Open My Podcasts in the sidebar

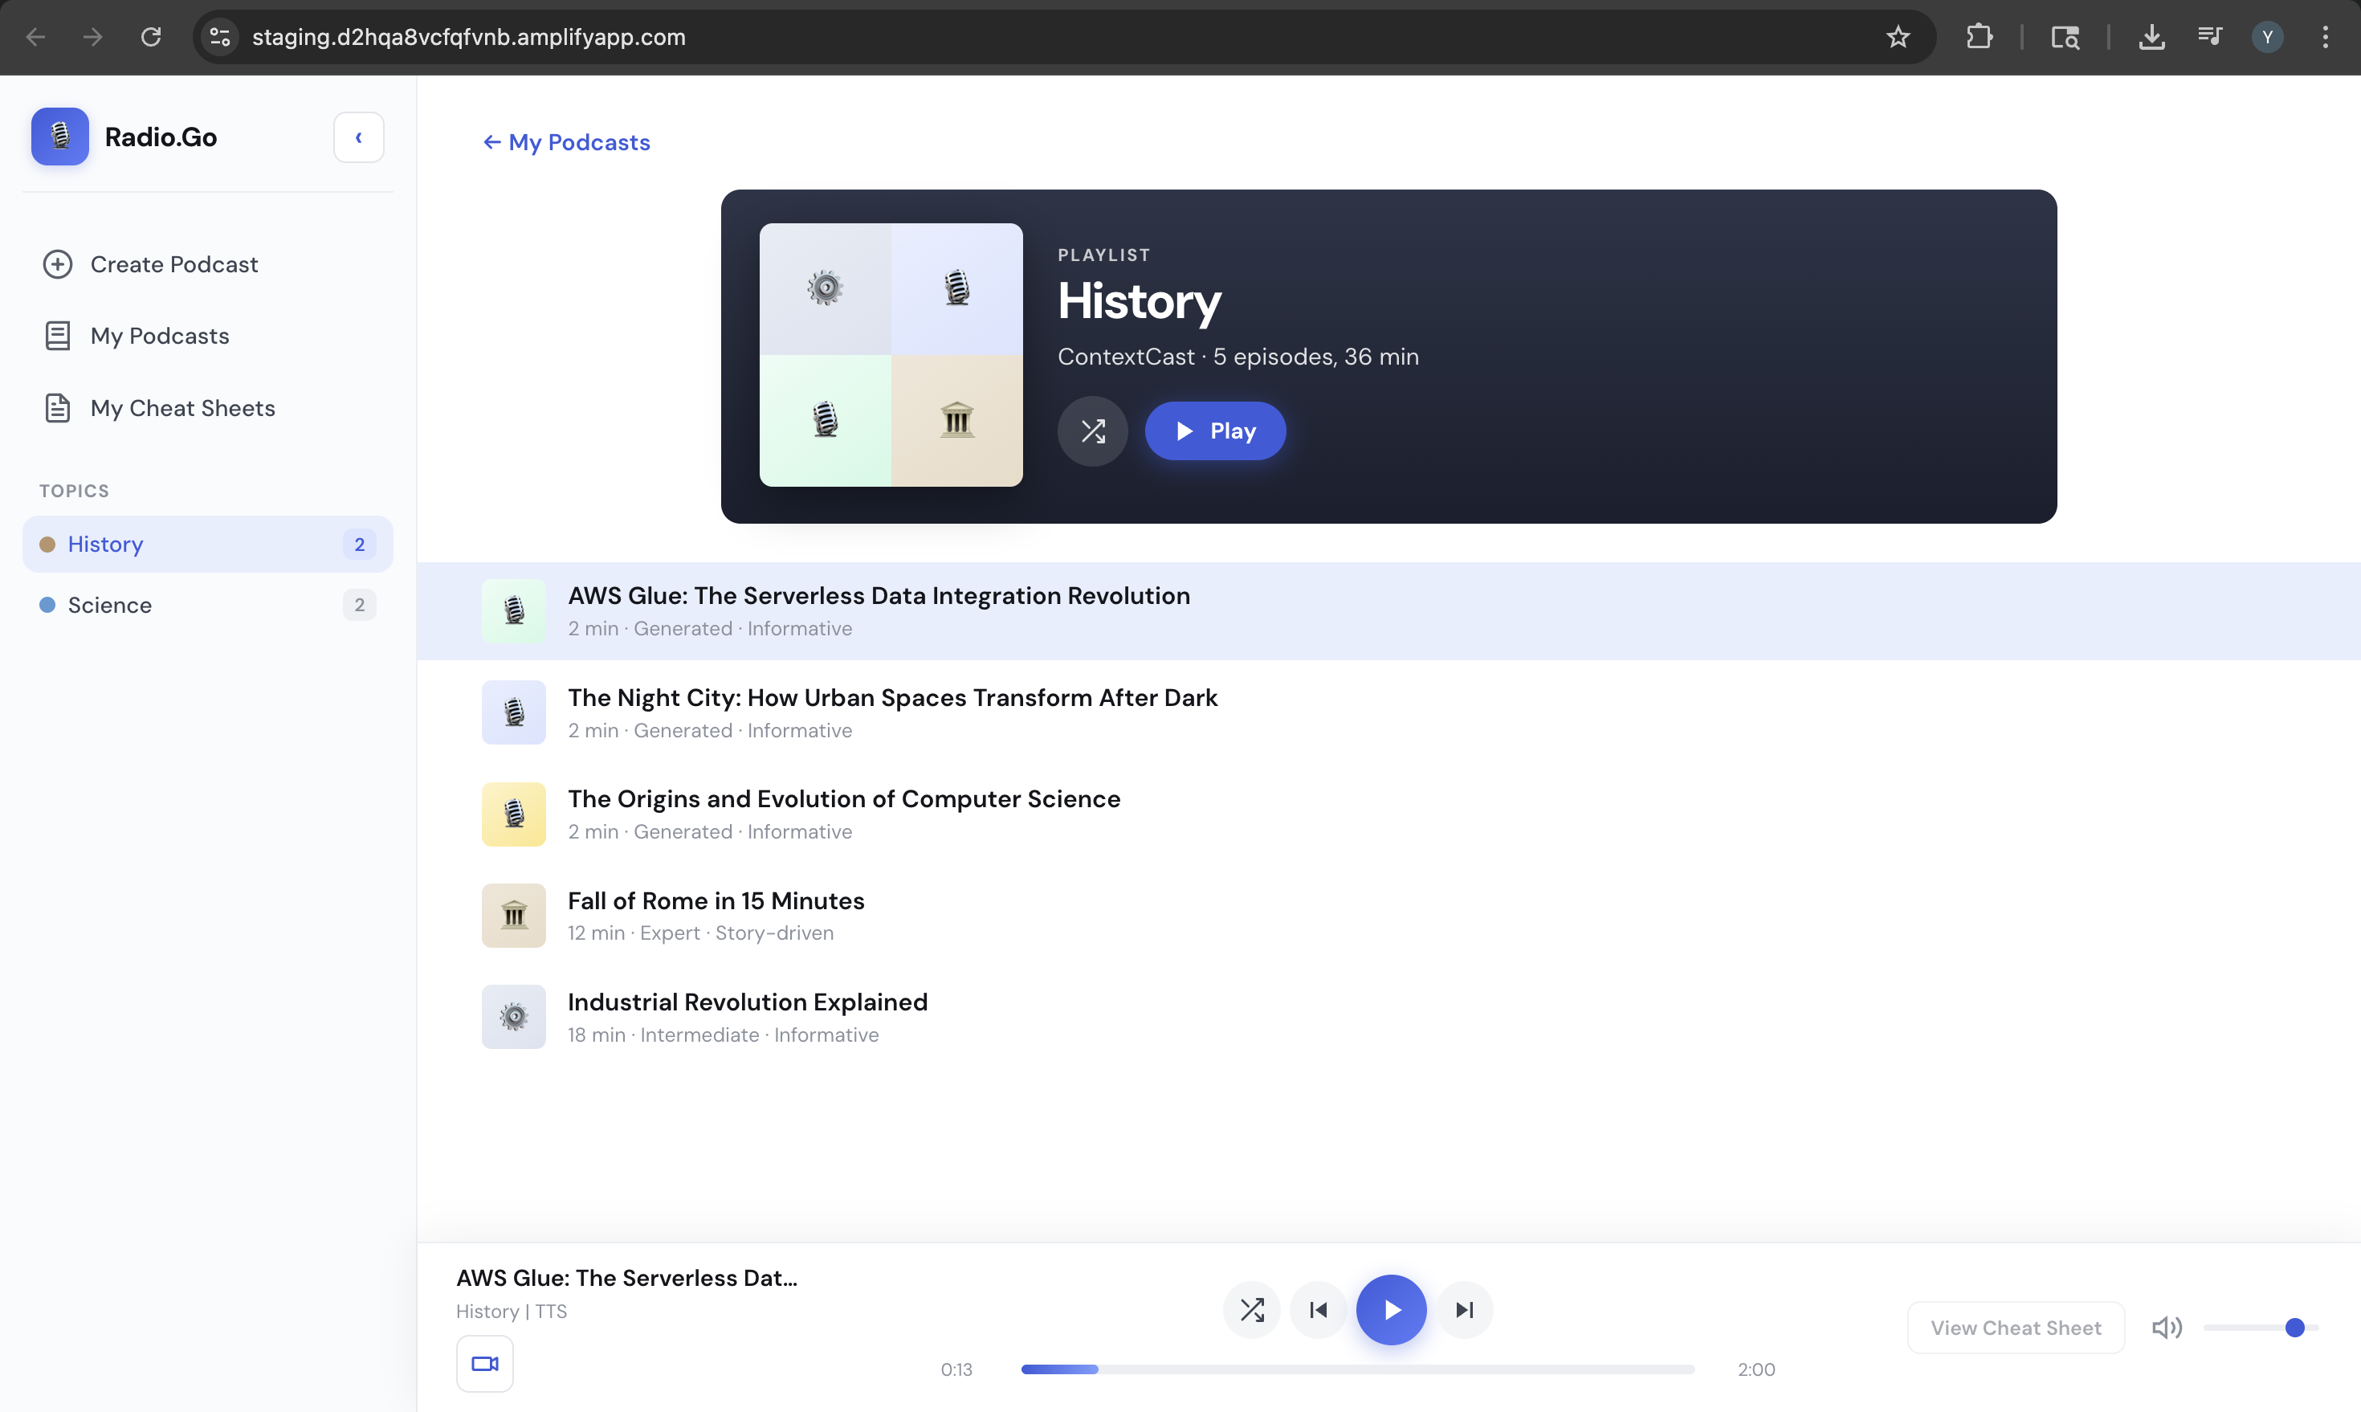(x=160, y=336)
